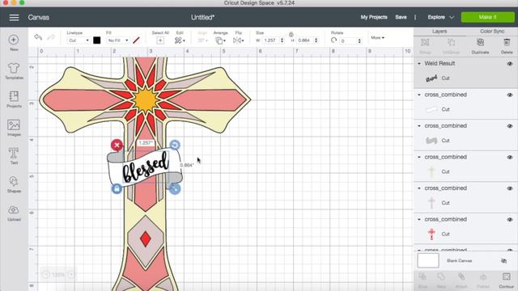The image size is (518, 291).
Task: Click the resize handle on the selection
Action: click(x=175, y=189)
